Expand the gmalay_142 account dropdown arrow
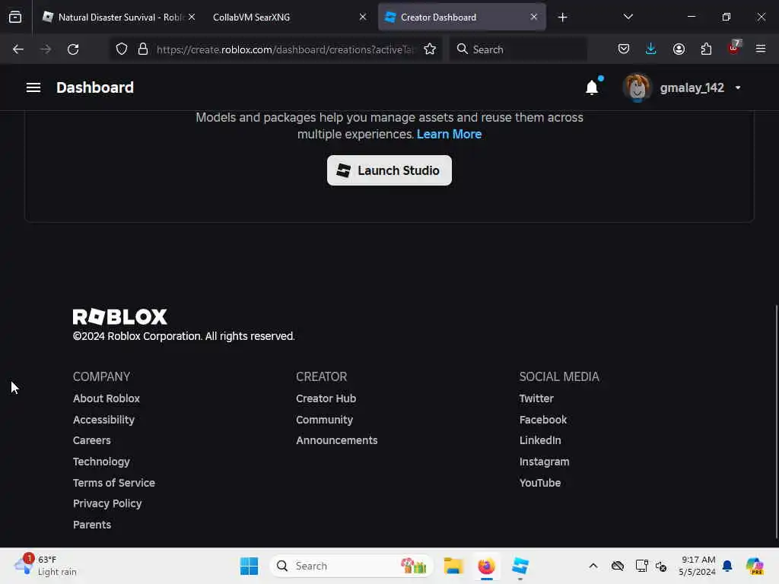This screenshot has width=779, height=584. tap(738, 87)
